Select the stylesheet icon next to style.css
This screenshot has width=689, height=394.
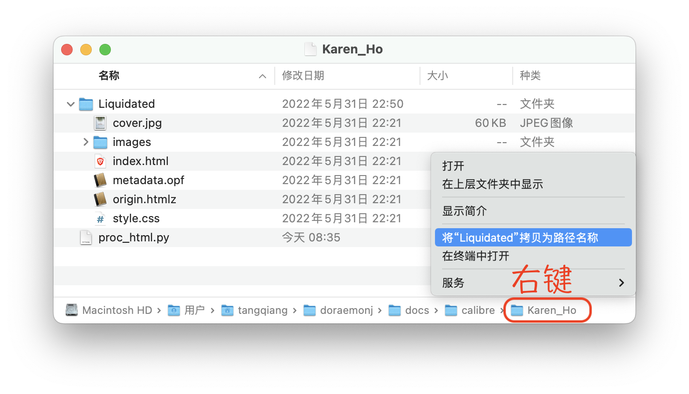(x=100, y=218)
